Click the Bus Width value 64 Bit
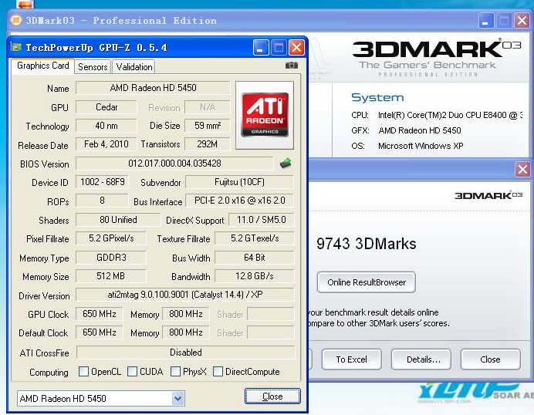 255,258
